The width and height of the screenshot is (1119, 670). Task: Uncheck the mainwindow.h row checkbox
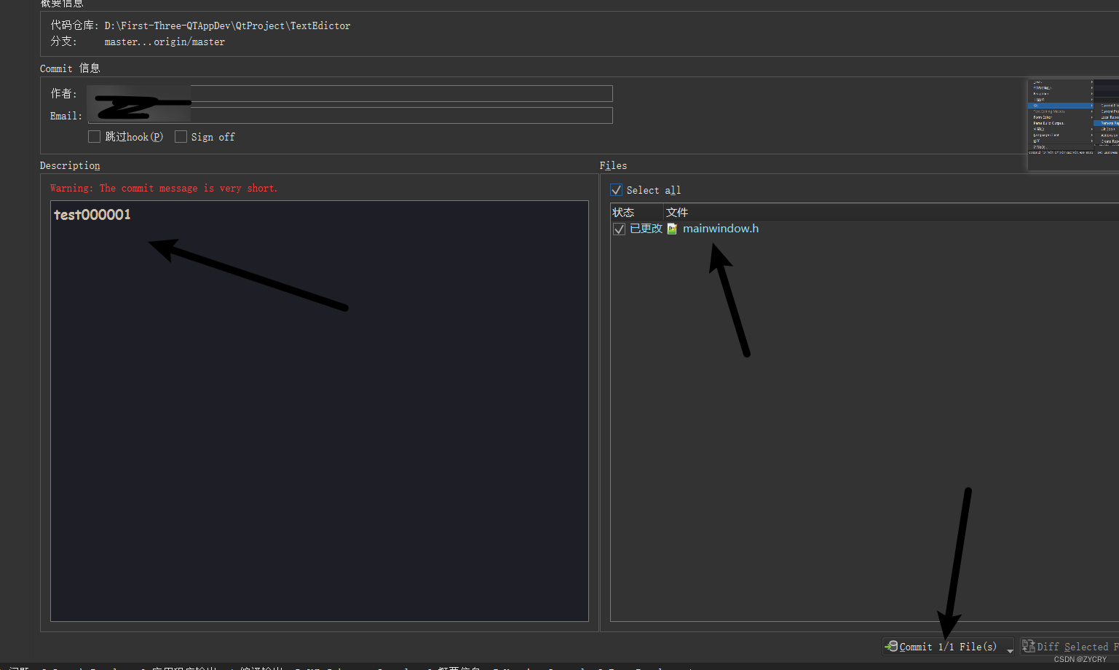coord(619,229)
